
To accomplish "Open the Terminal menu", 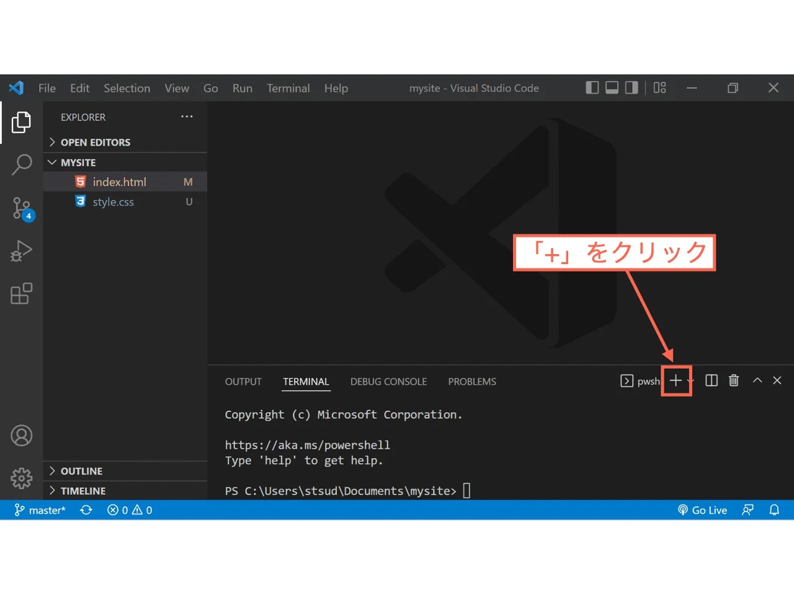I will (288, 88).
